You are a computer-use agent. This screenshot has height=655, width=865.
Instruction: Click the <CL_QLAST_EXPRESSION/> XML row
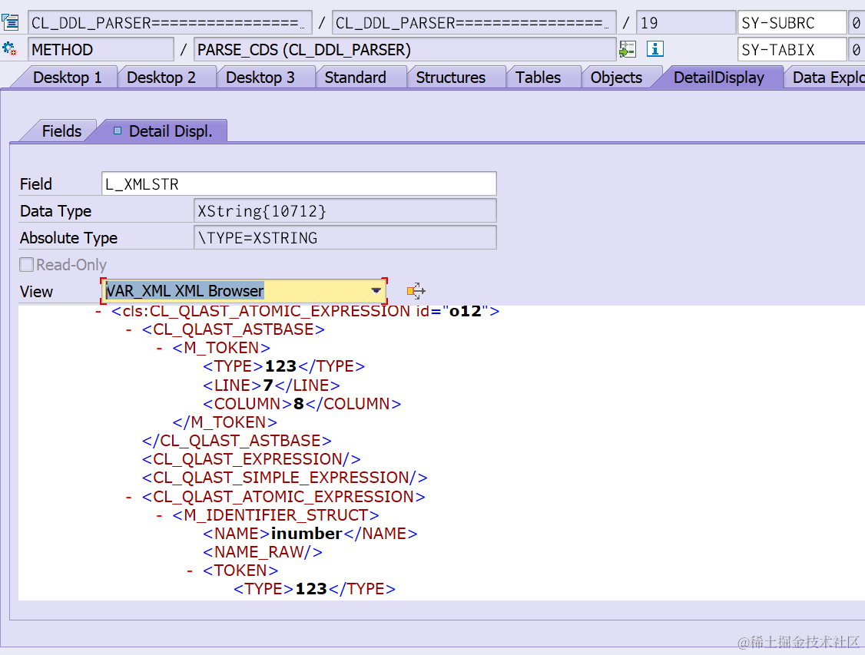(x=251, y=459)
